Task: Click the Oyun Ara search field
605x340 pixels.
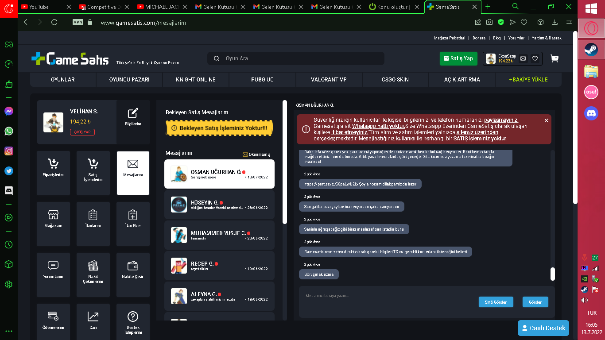Action: 296,58
